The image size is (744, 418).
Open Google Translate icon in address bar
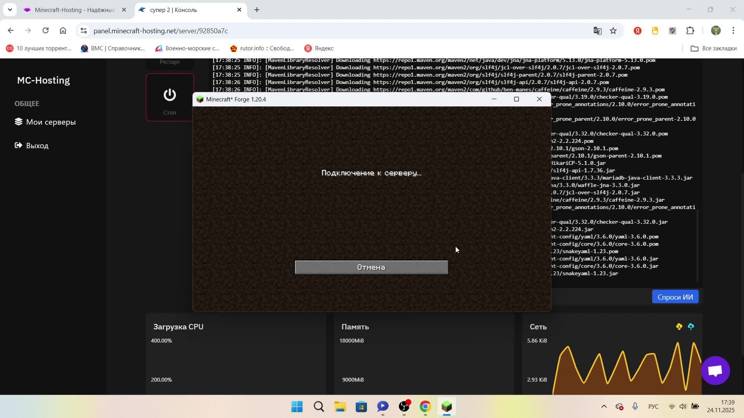coord(597,31)
